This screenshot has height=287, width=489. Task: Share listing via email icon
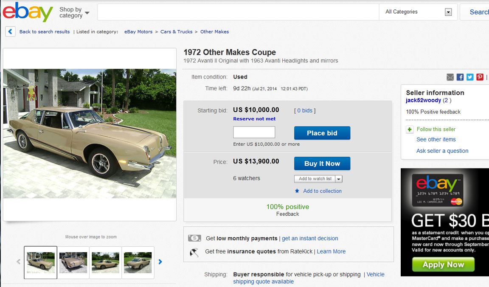click(x=450, y=77)
